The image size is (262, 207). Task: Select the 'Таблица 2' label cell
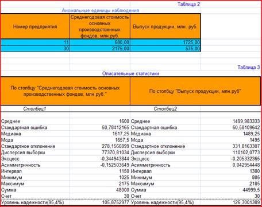165,4
